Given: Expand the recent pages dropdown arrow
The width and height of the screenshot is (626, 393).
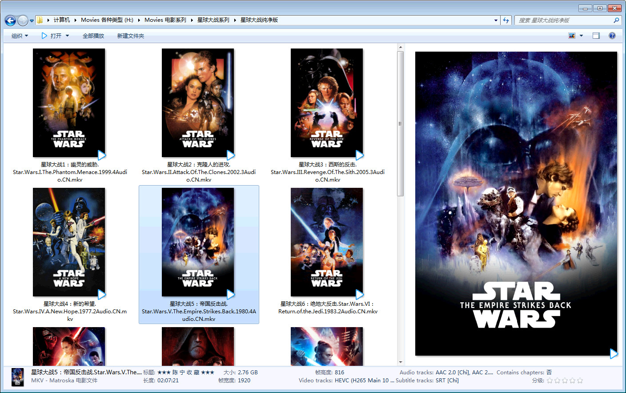Looking at the screenshot, I should (x=32, y=20).
